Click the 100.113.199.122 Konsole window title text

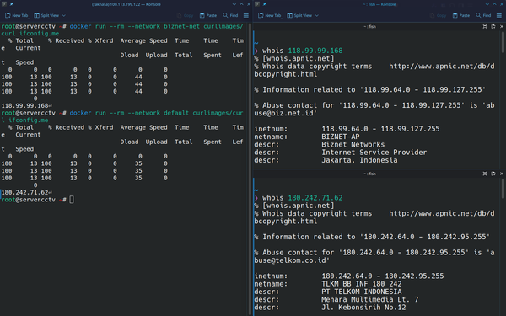pos(126,4)
